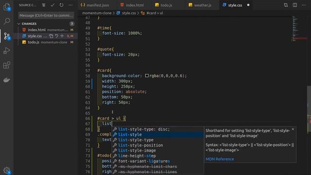
Task: Switch to index.html tab
Action: pos(132,5)
